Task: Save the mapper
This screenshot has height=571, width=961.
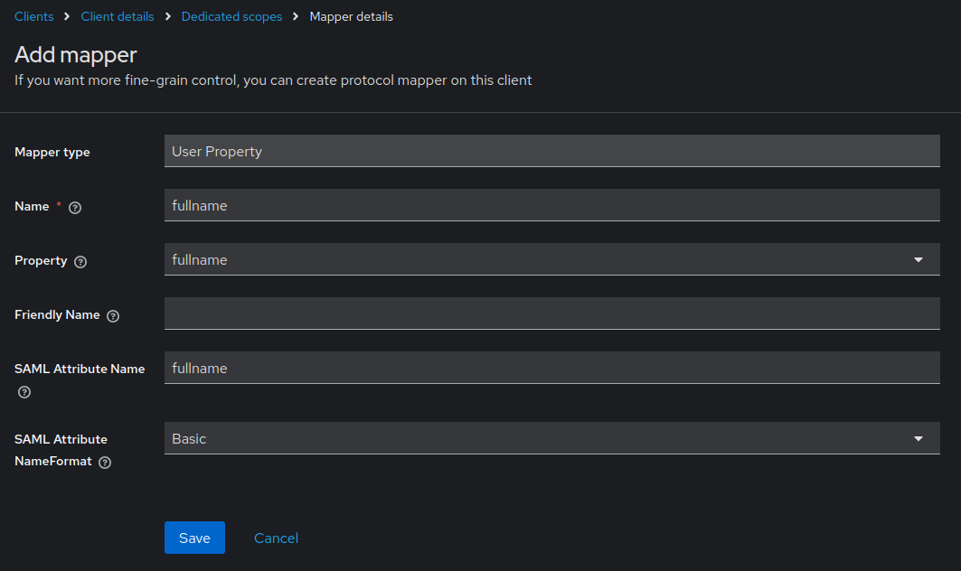Action: pos(194,538)
